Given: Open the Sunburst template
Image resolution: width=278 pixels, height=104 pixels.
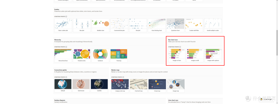Looking at the screenshot, I should point(100,56).
